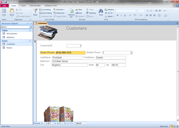
Task: Go to last record button
Action: [x=58, y=123]
